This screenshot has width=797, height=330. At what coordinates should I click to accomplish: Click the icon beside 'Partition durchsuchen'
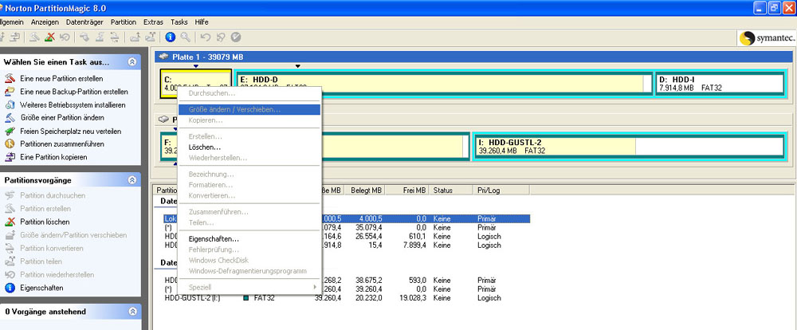(x=10, y=196)
